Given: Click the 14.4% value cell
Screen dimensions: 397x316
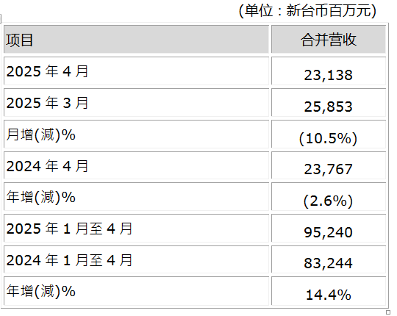Looking at the screenshot, I should [329, 291].
